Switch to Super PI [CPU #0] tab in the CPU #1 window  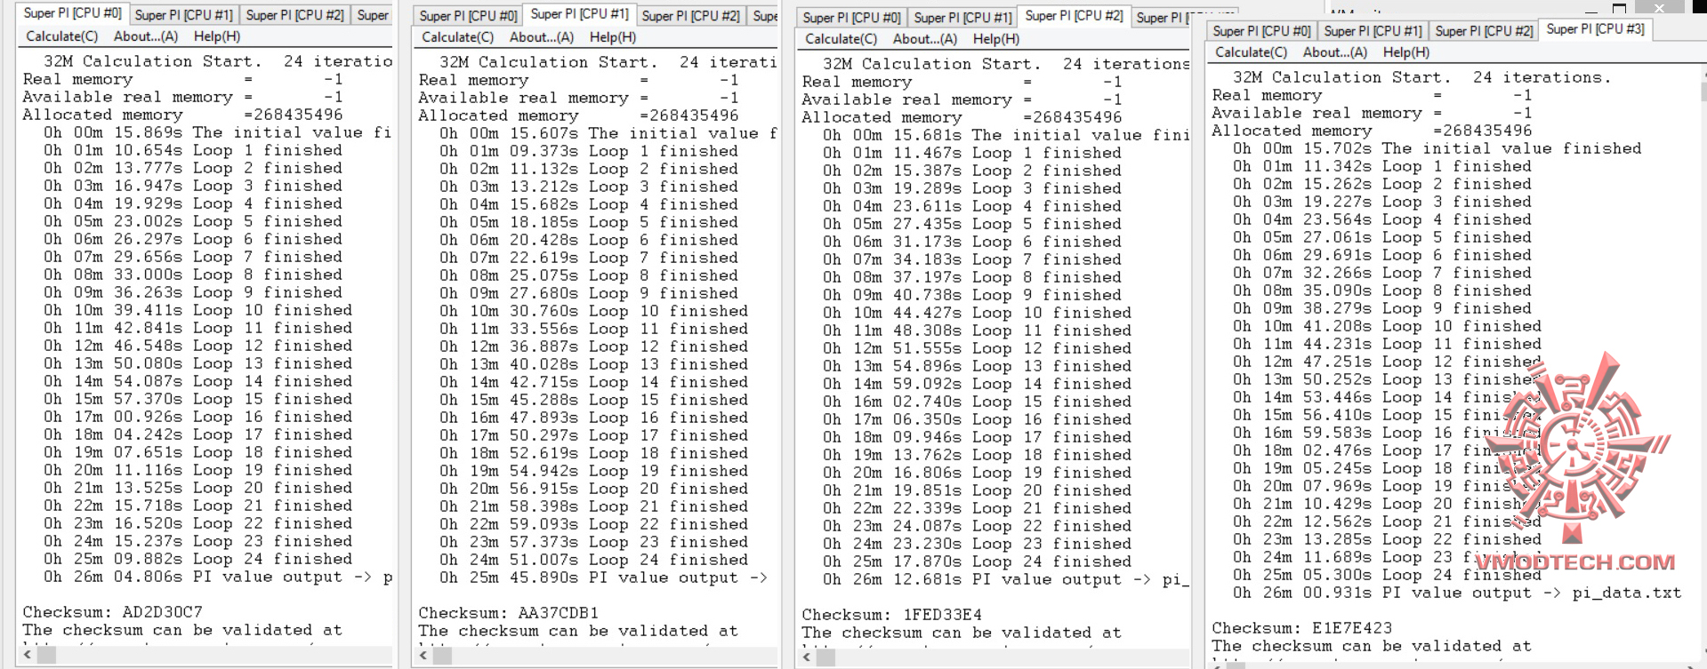(x=468, y=16)
